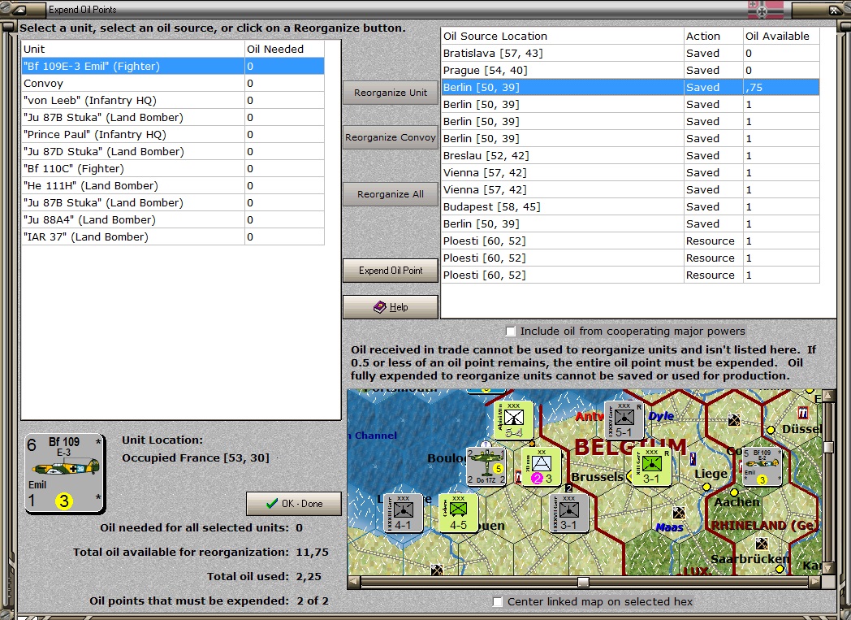This screenshot has width=851, height=620.
Task: Select the XXXV Garr 5-1 counter on map
Action: pos(624,420)
